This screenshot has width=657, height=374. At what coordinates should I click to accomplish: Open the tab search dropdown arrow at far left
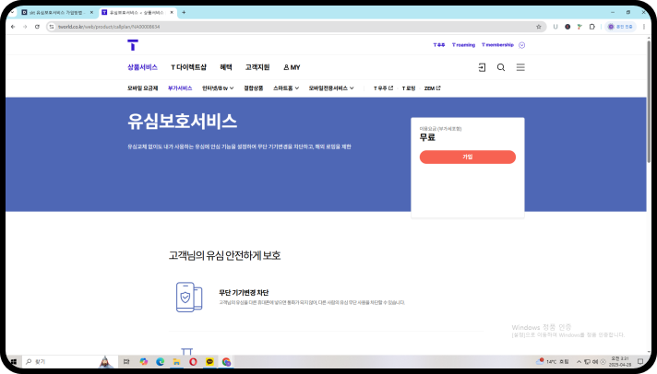(x=12, y=13)
